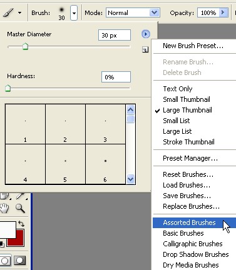Open the tool preset picker arrow beside brush icon
This screenshot has width=236, height=270.
[19, 13]
